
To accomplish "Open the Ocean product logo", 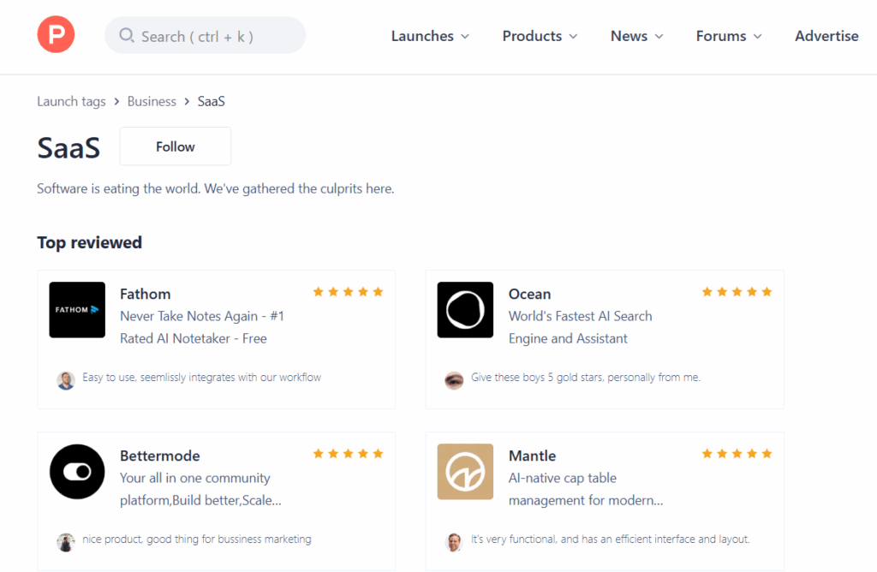I will (x=465, y=309).
